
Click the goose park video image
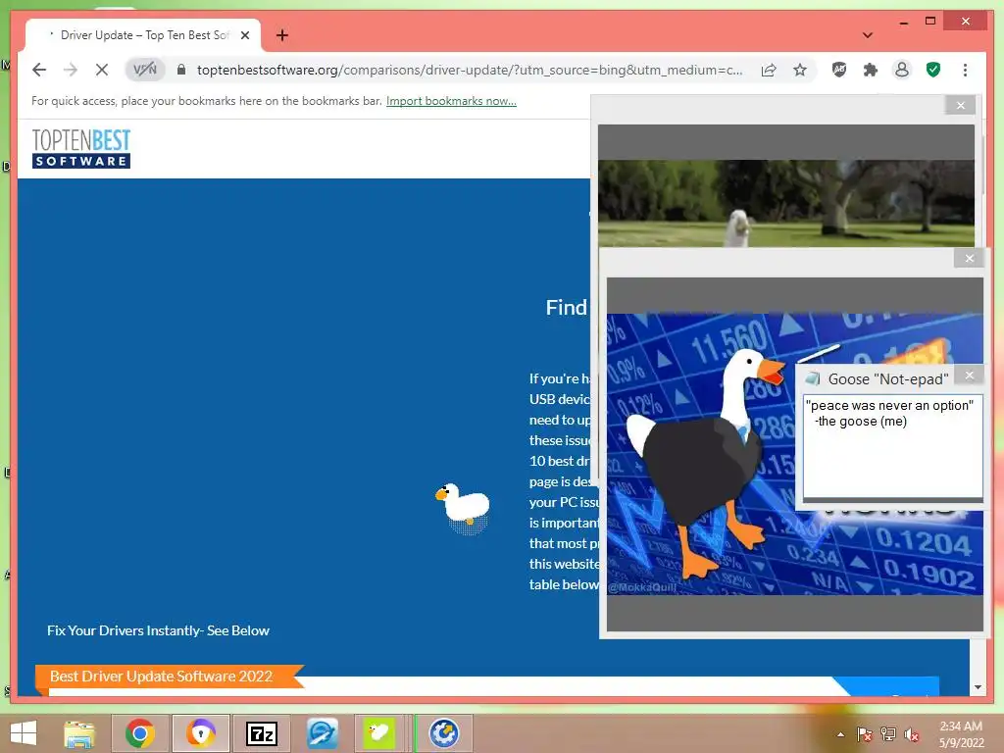click(786, 202)
